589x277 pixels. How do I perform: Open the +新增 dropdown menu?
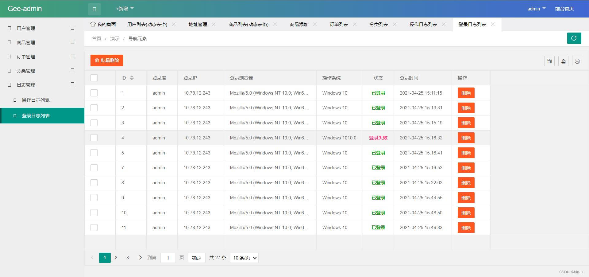point(125,9)
